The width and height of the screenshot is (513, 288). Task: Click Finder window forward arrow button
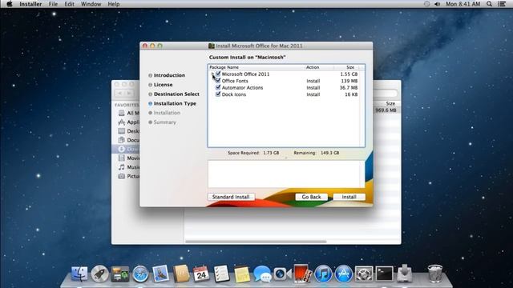(129, 93)
